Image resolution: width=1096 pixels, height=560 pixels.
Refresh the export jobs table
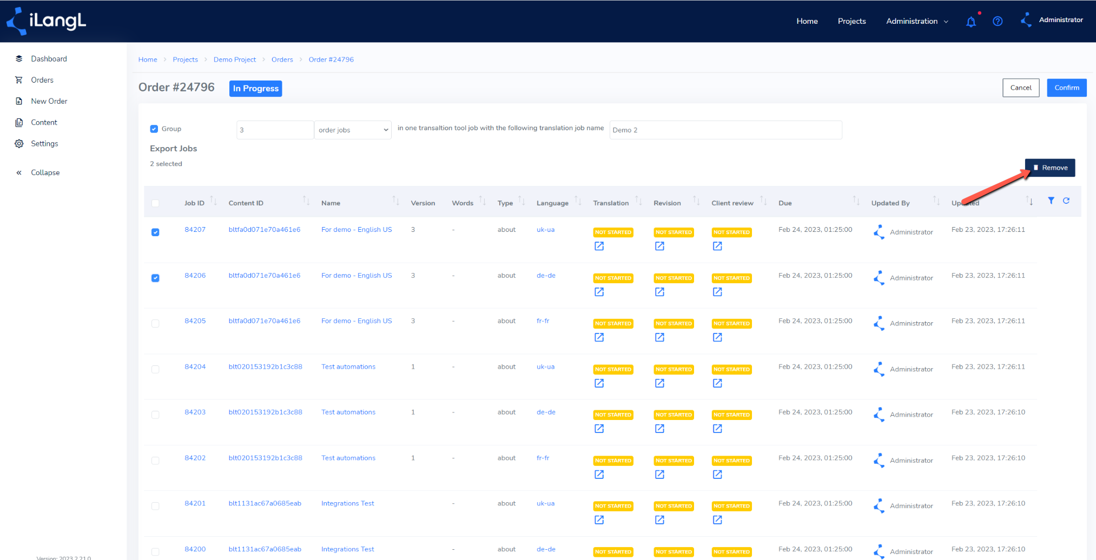[x=1066, y=201]
